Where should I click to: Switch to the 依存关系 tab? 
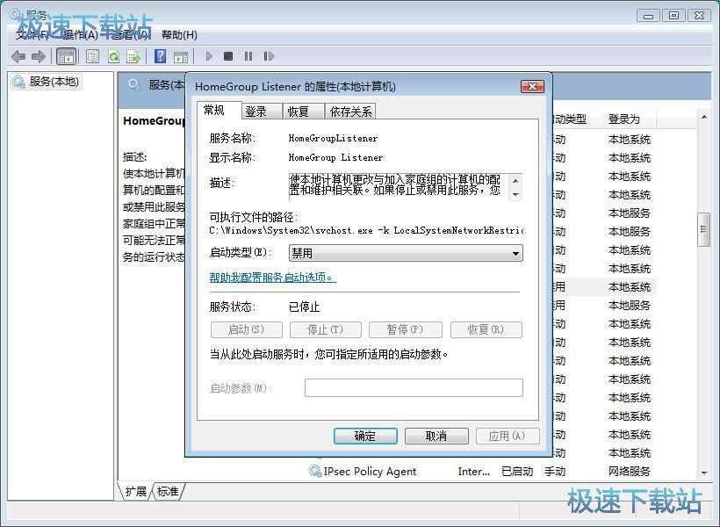(x=350, y=112)
